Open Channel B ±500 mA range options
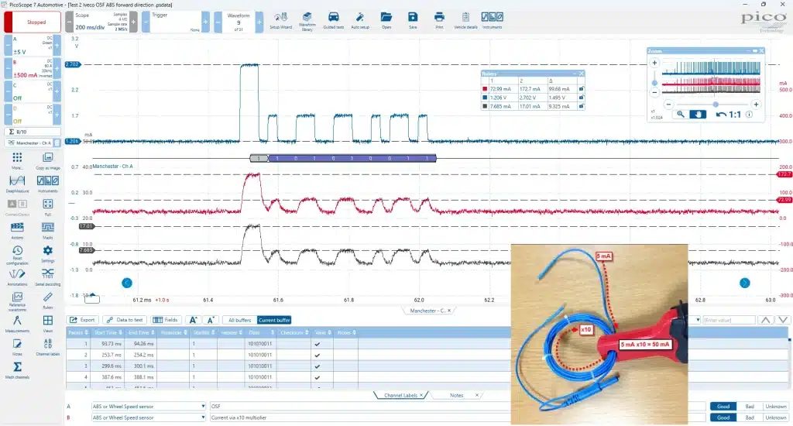The height and width of the screenshot is (426, 793). point(33,68)
